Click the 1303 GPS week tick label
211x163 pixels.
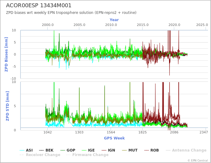[x=79, y=132]
